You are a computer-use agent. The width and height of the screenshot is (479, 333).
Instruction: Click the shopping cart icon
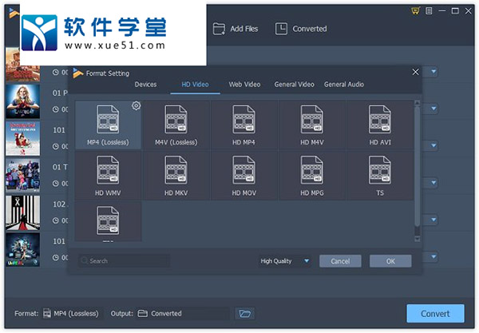pyautogui.click(x=414, y=10)
